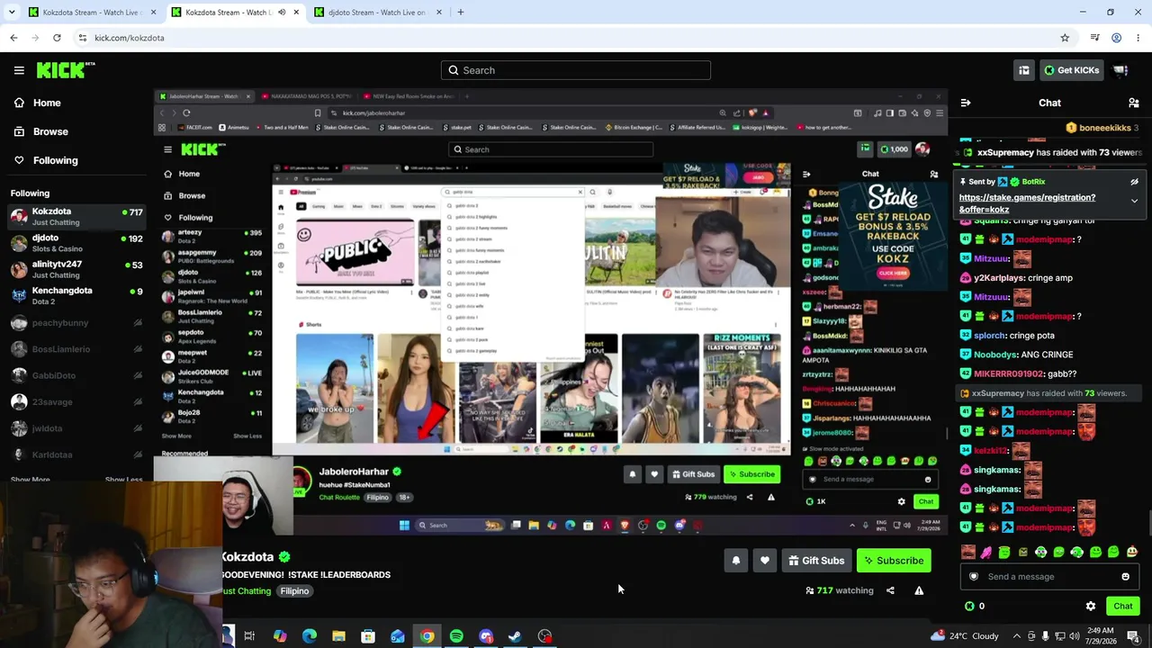
Task: Open chat users list icon
Action: coord(1134,103)
